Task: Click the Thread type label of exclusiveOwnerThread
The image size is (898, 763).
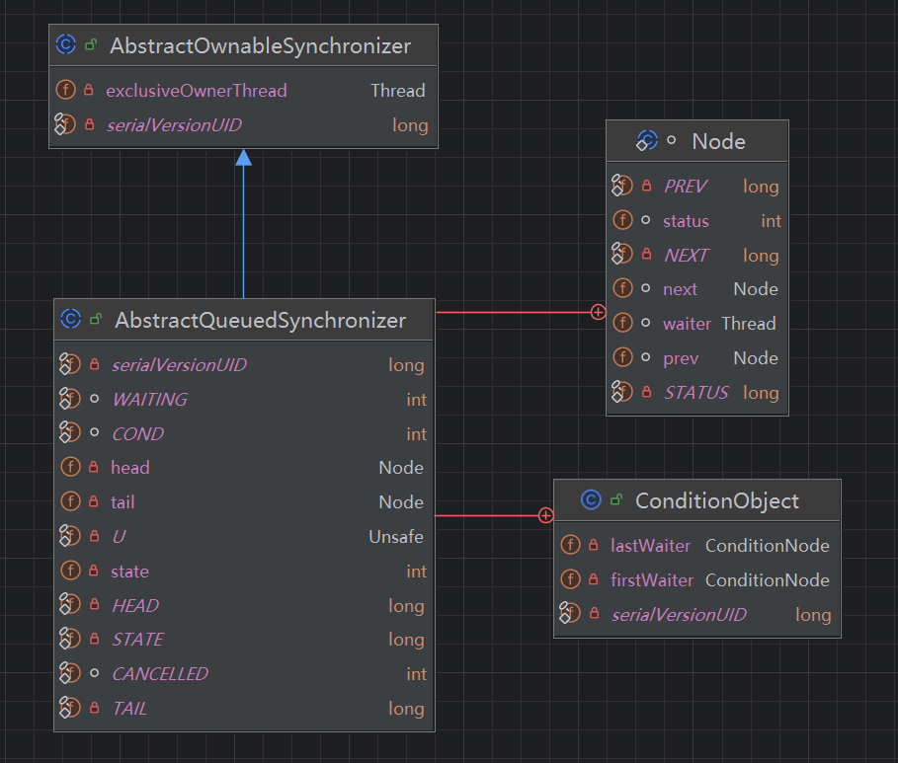Action: point(397,91)
